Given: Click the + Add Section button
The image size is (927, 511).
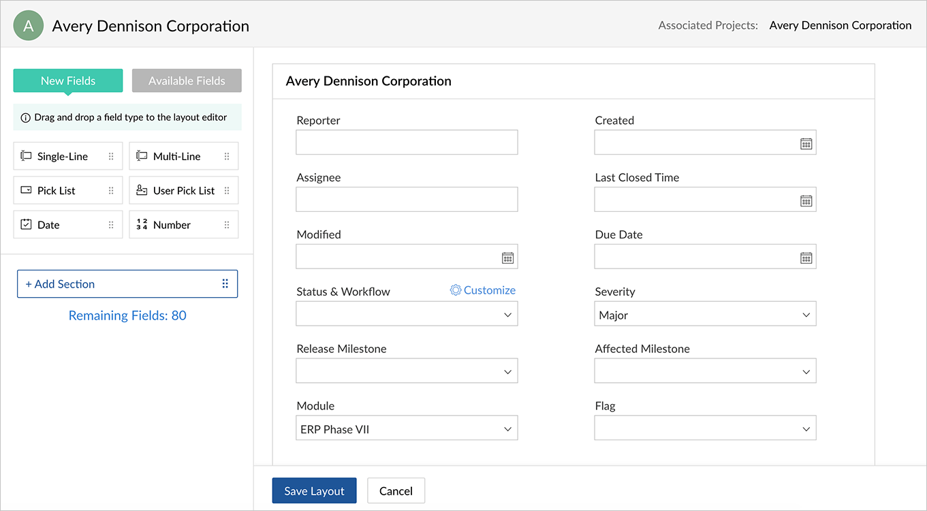Looking at the screenshot, I should pos(127,284).
